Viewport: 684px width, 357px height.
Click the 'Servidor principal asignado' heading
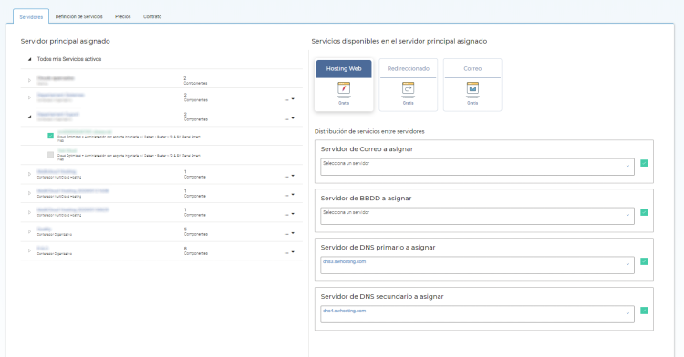coord(66,41)
